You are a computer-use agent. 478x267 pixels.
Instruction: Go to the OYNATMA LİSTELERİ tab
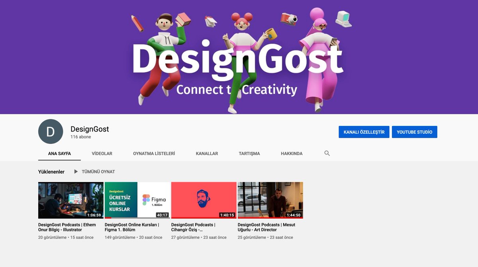[x=154, y=153]
